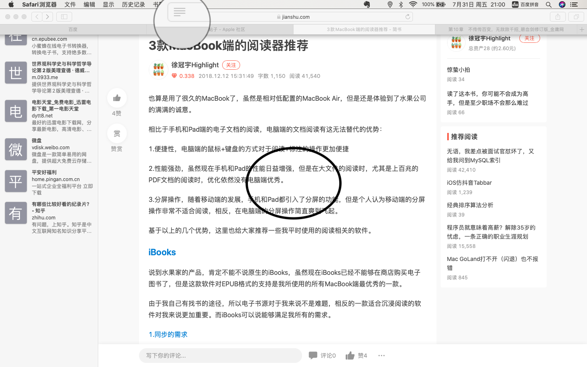The width and height of the screenshot is (587, 367).
Task: Click the thumbs-up like circle beside article
Action: click(x=117, y=98)
